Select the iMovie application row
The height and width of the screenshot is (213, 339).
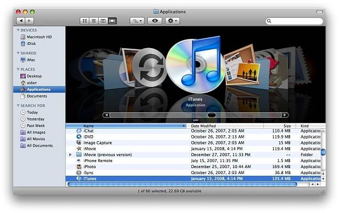(193, 148)
